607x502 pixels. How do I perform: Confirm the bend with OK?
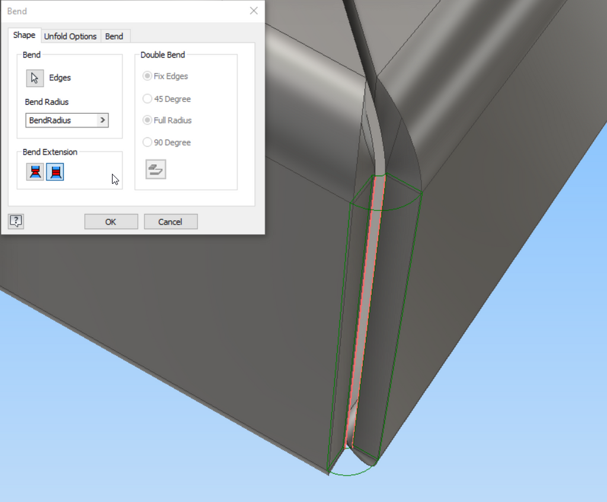tap(111, 221)
